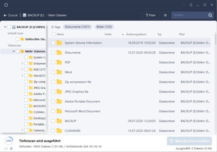Viewport: 217px width, 152px height.
Task: Open the CUXHAVEN folder icon in the list
Action: [59, 131]
